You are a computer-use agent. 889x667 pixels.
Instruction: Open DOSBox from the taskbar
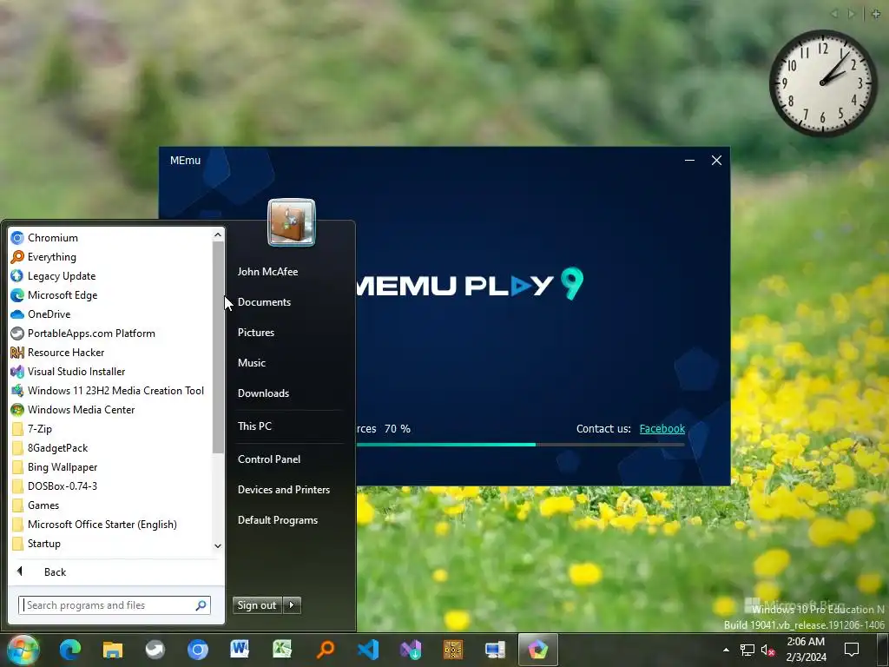[453, 650]
